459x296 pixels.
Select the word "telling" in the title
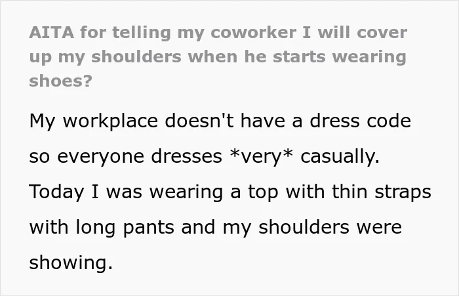pyautogui.click(x=142, y=33)
